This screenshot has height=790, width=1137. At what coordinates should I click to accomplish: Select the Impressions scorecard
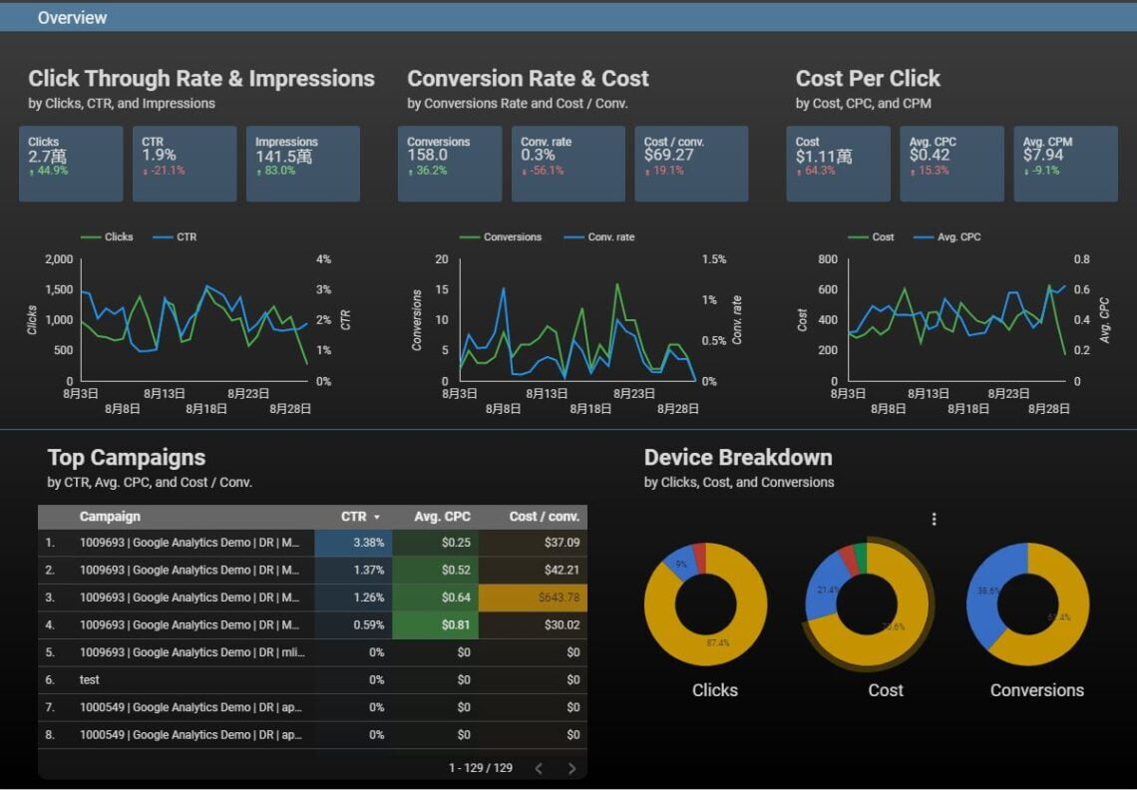303,164
